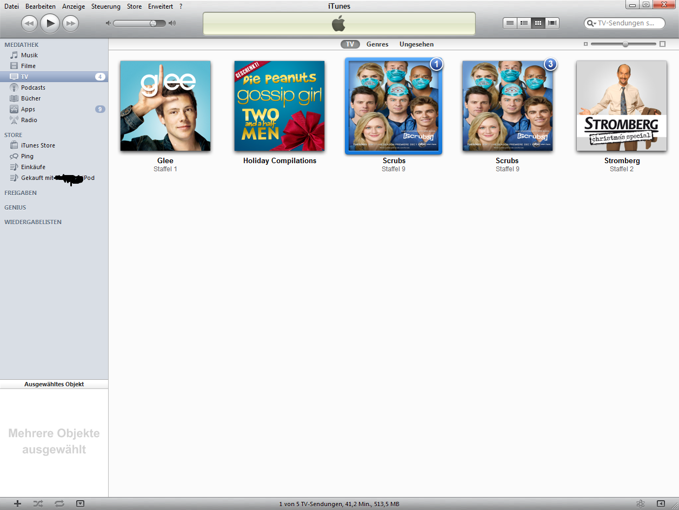
Task: Click the TV screen icon in sidebar
Action: pos(14,77)
